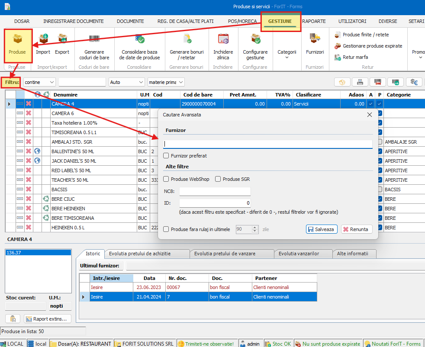Switch to POS/HORECA tab
Viewport: 425px width, 347px height.
click(242, 21)
